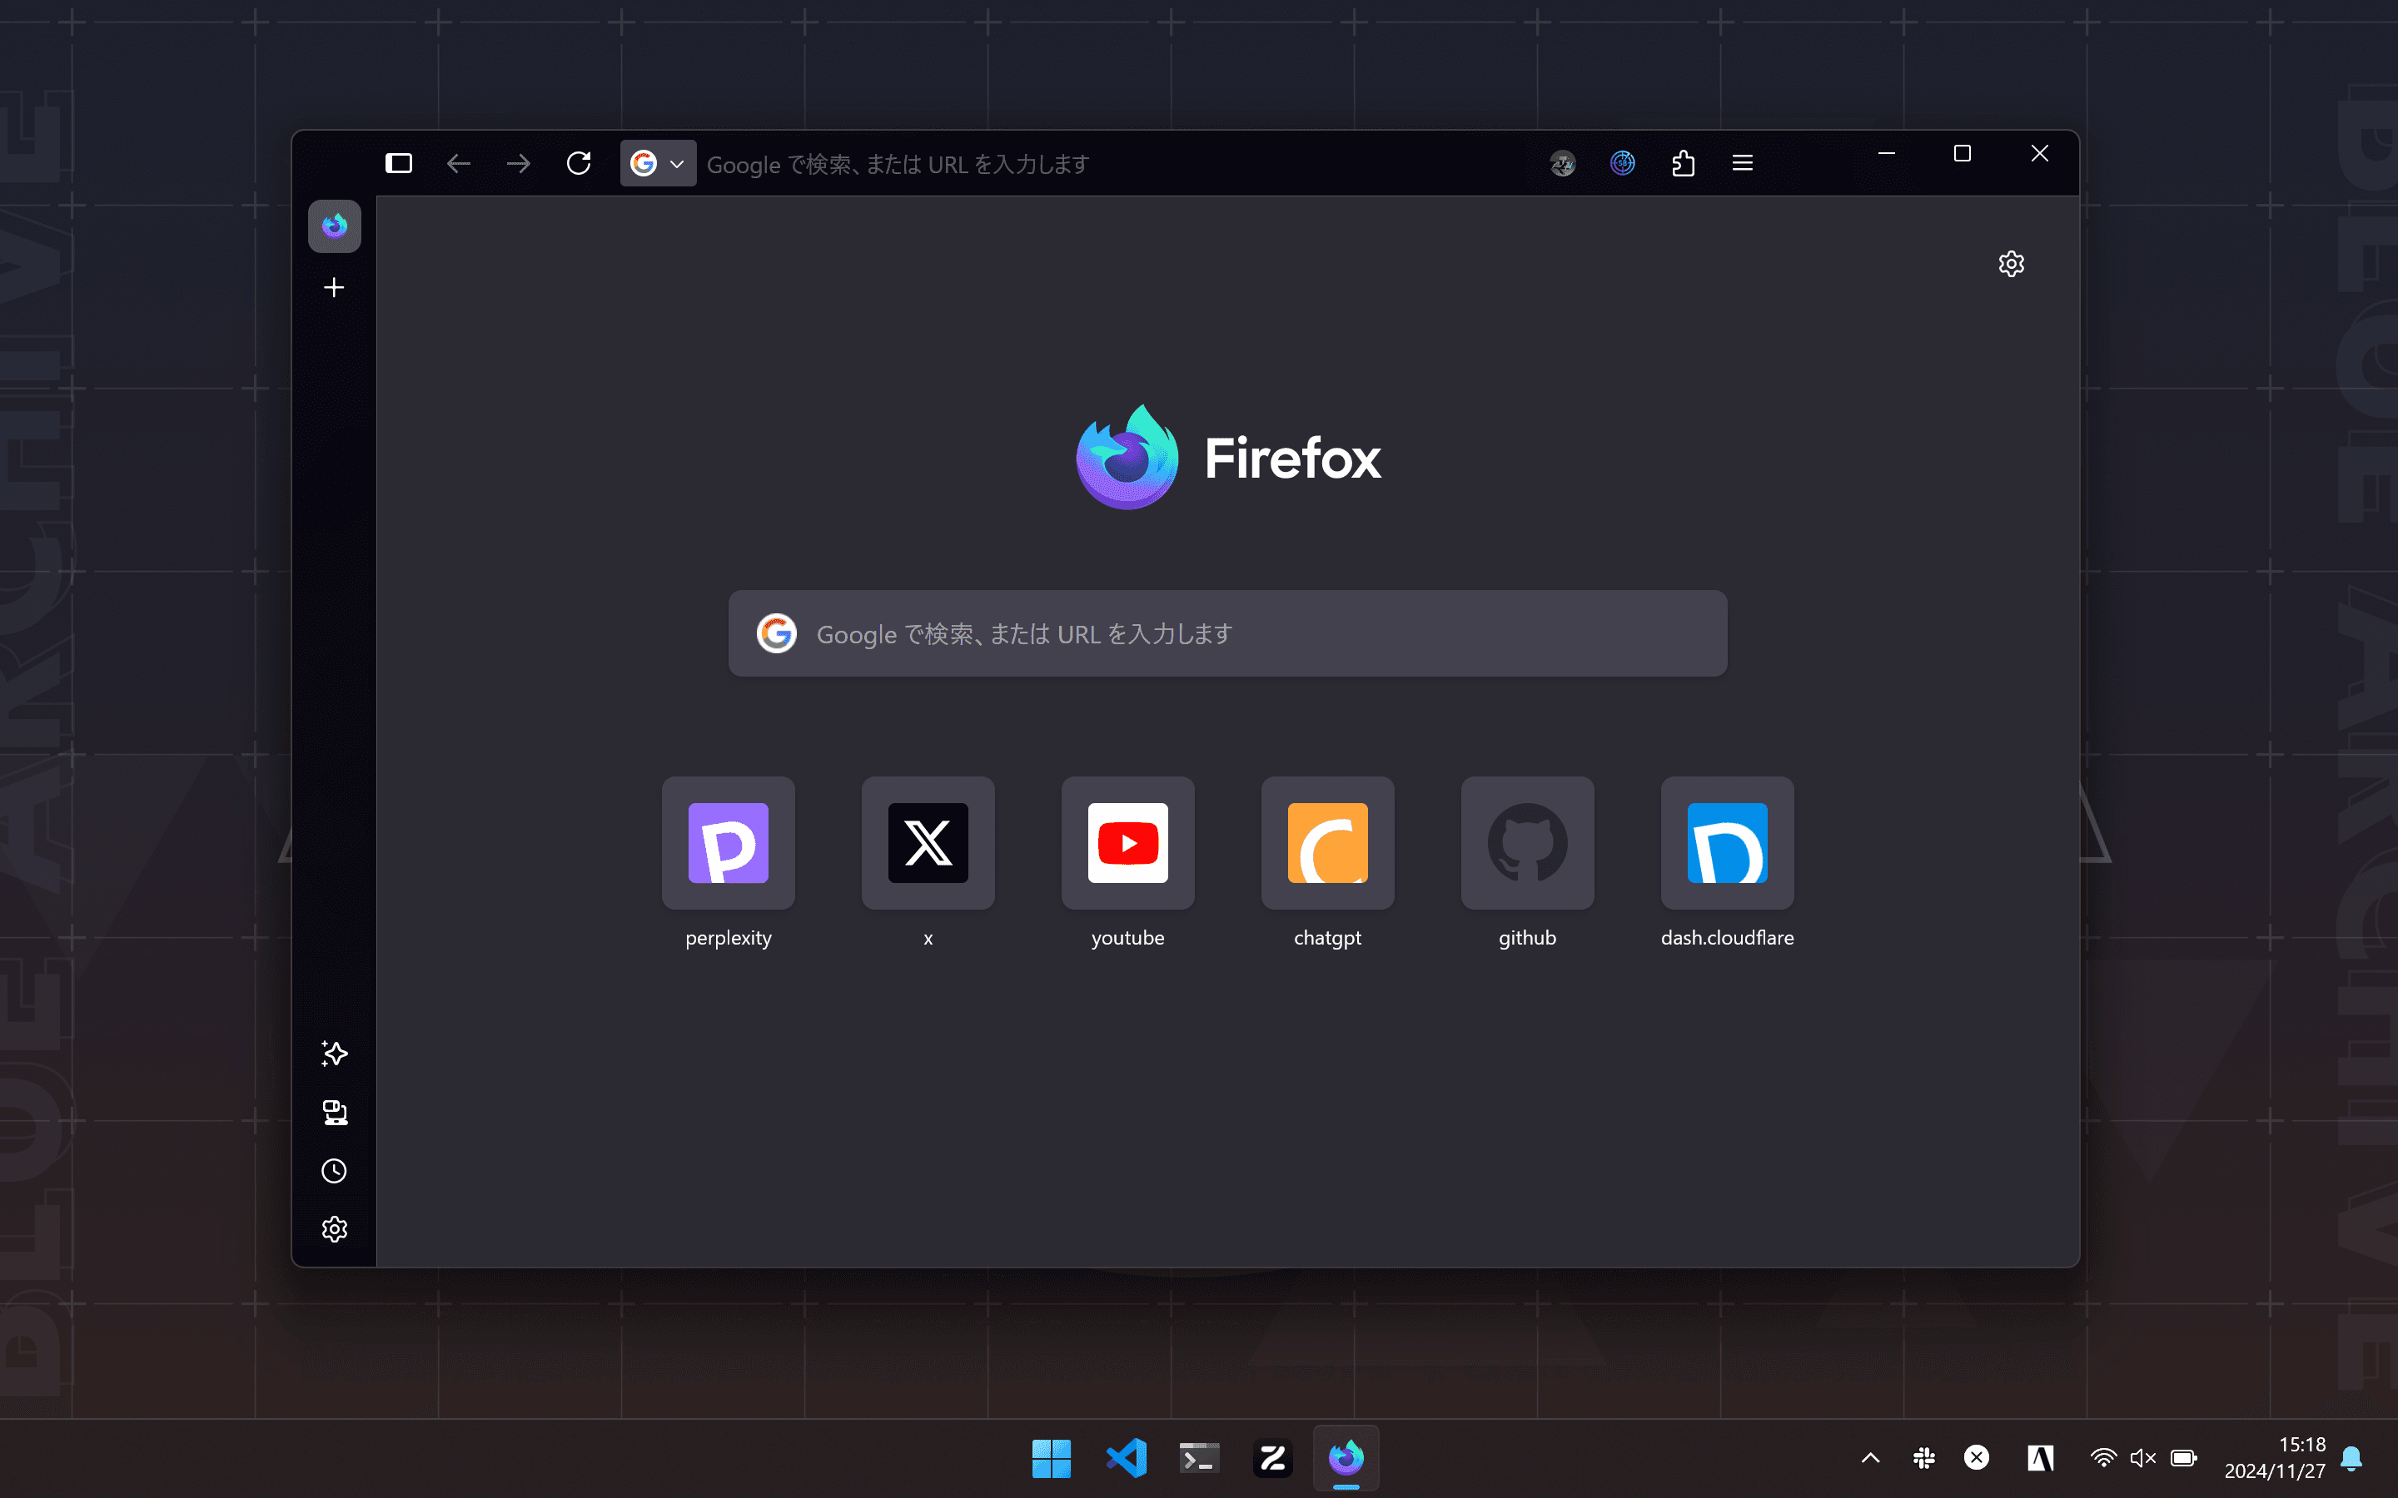Open sidebar settings gear

(x=335, y=1229)
